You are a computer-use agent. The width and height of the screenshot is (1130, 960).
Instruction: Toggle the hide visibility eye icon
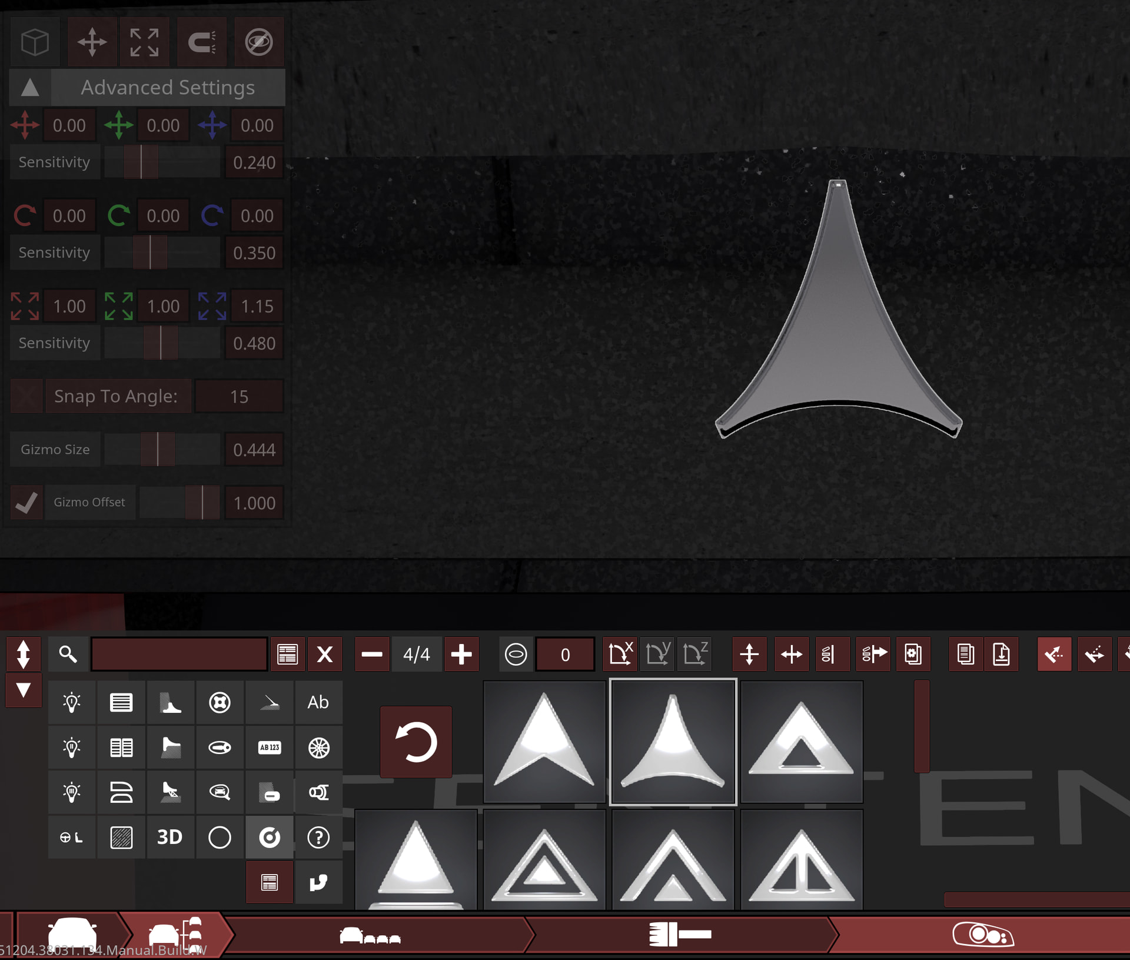tap(259, 42)
